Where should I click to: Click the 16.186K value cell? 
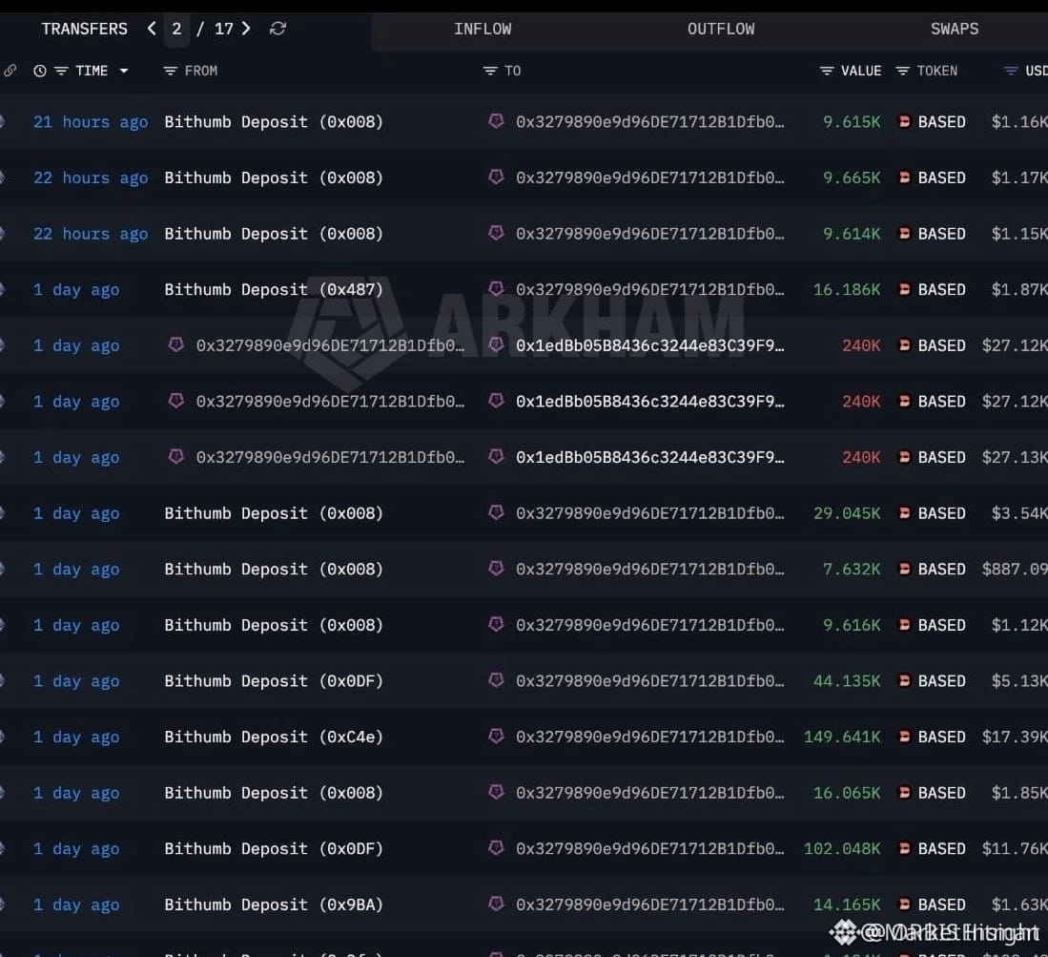pos(847,290)
